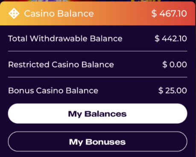
Task: Open the My Bonuses page
Action: [98, 142]
